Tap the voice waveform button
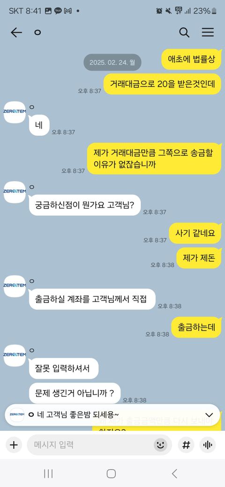This screenshot has height=487, width=225. pyautogui.click(x=208, y=445)
